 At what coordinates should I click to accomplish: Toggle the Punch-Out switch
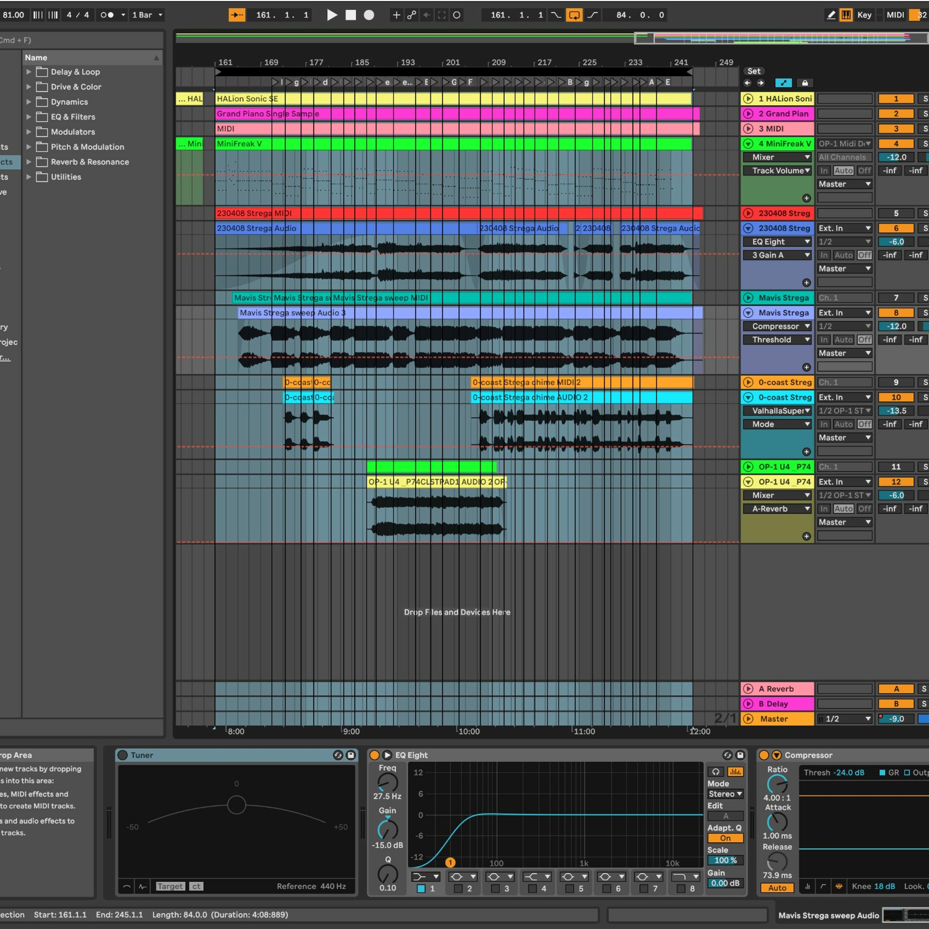click(592, 15)
